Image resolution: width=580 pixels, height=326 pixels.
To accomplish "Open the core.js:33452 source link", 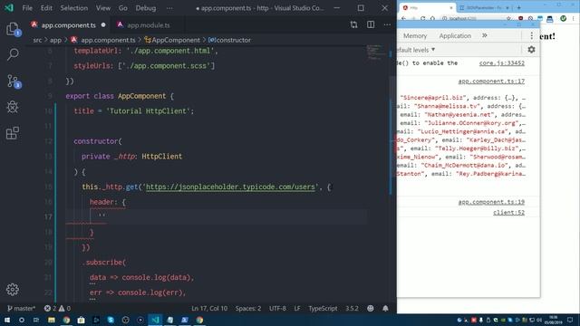I will [501, 63].
